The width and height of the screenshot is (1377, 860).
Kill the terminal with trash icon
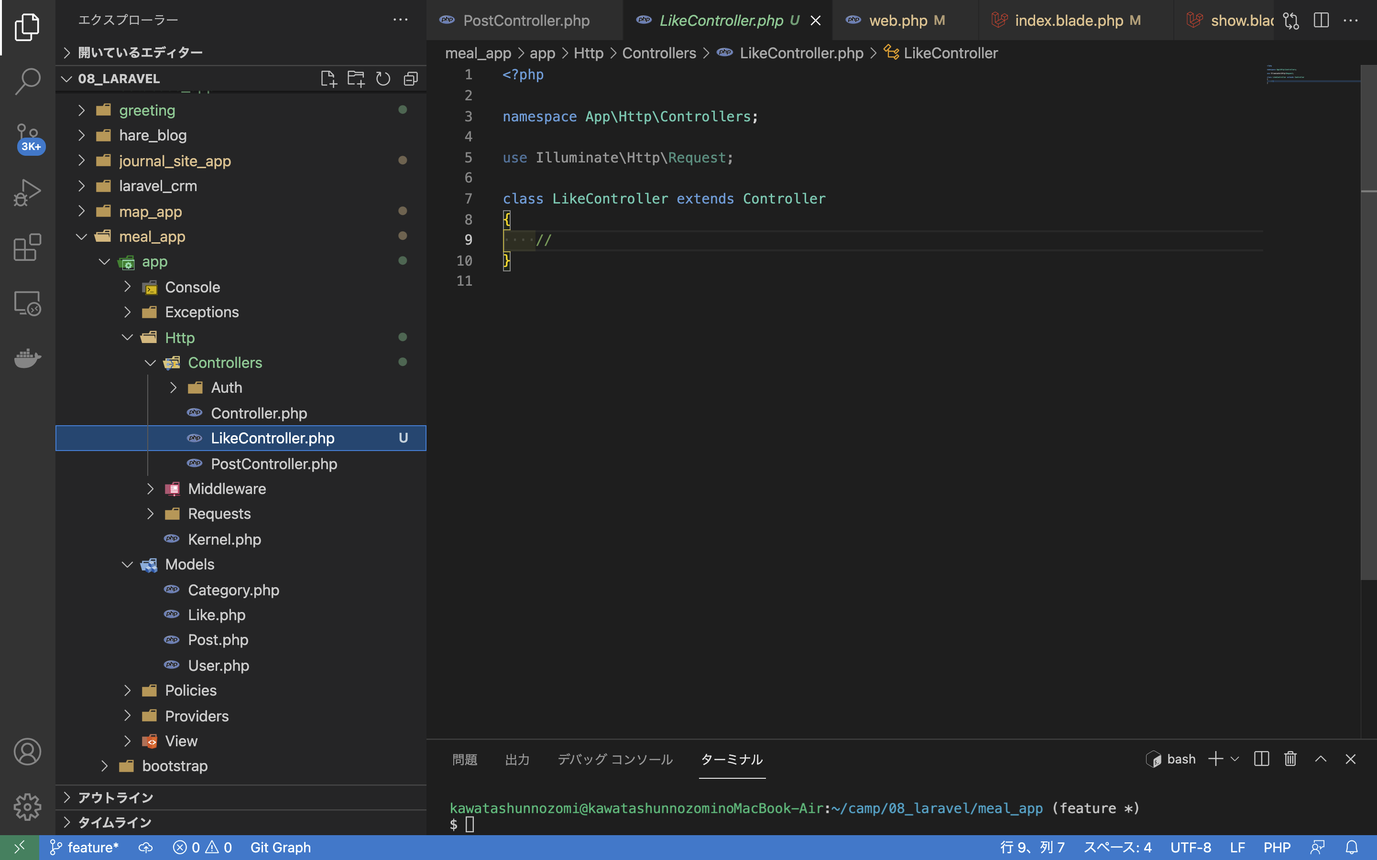point(1290,759)
